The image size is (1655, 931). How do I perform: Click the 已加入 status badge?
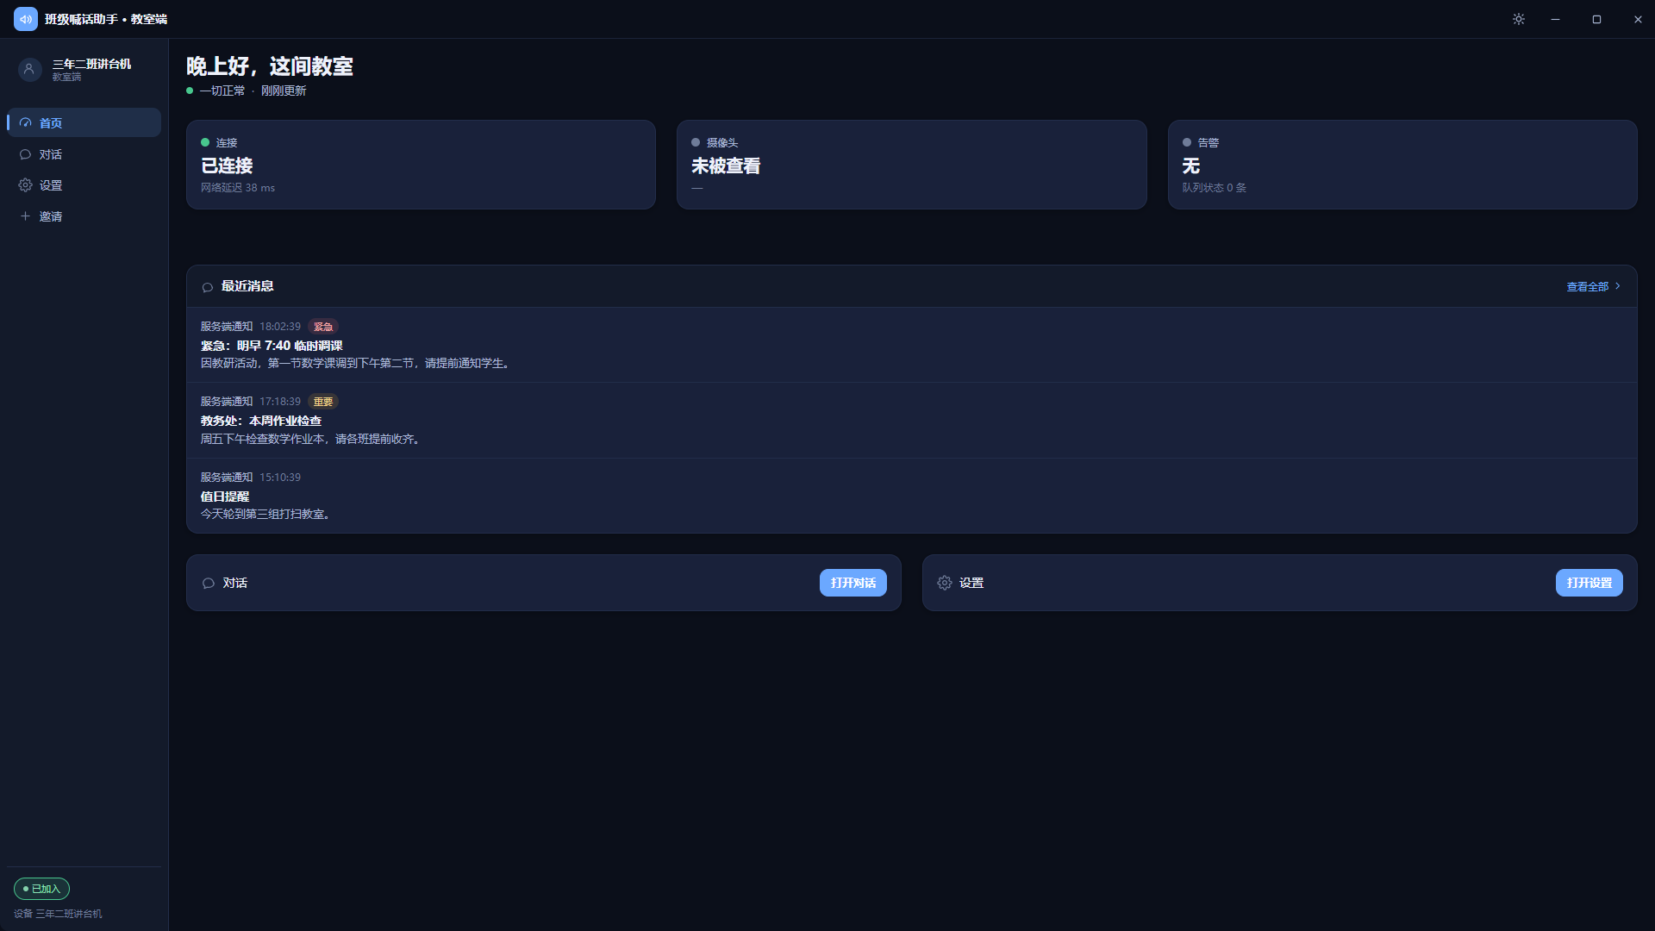click(41, 889)
